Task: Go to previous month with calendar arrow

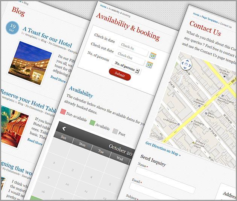Action: pos(64,129)
